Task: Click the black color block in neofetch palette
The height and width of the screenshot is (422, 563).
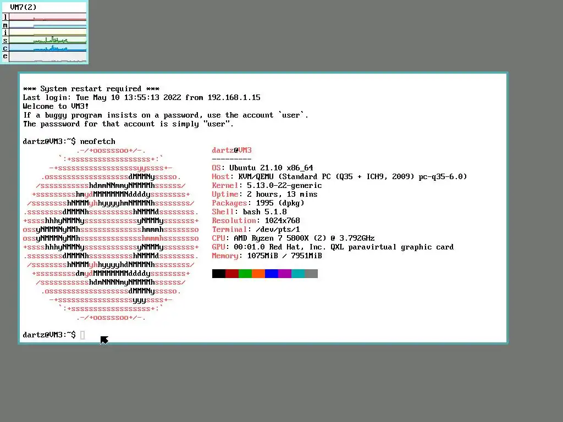Action: tap(219, 274)
